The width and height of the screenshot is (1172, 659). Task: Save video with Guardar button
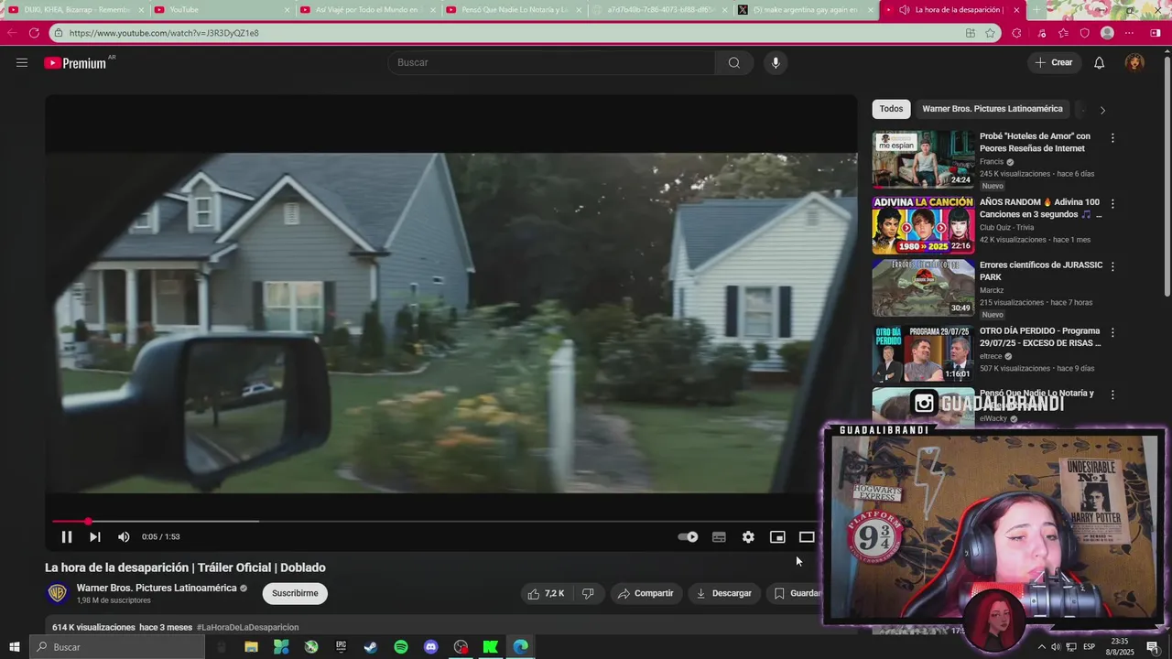point(797,593)
